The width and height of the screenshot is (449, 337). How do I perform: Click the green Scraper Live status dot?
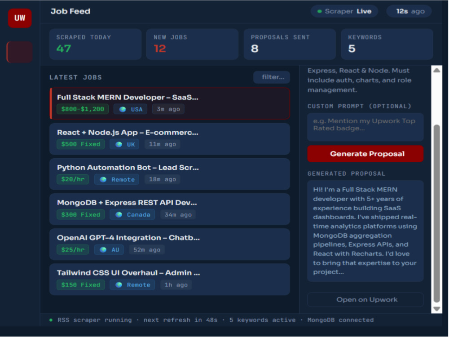[320, 12]
